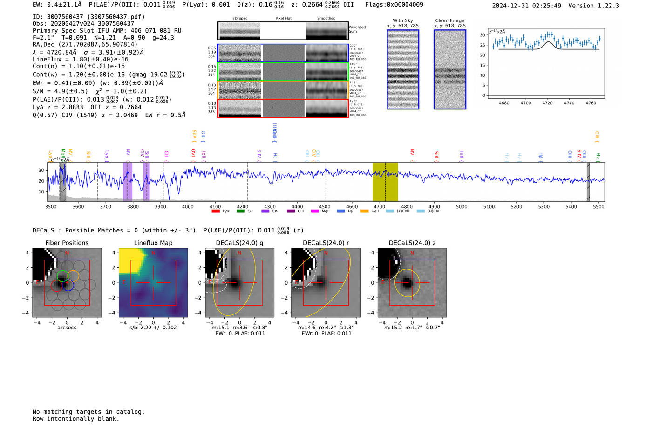Select the red-bordered 2D spectrum row
The height and width of the screenshot is (444, 652).
(x=283, y=109)
